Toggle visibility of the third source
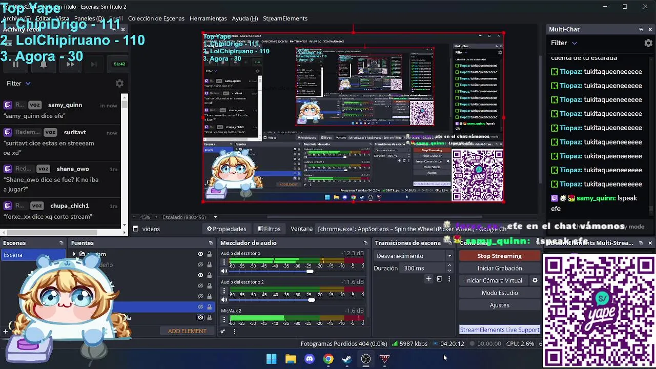 point(200,275)
